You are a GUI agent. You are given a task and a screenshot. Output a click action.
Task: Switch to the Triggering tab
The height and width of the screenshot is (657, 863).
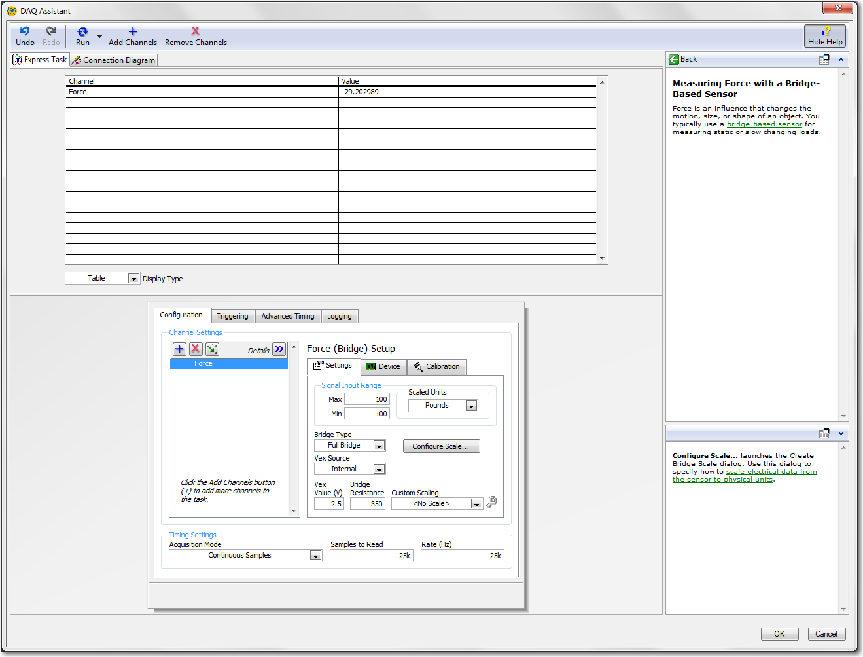232,316
